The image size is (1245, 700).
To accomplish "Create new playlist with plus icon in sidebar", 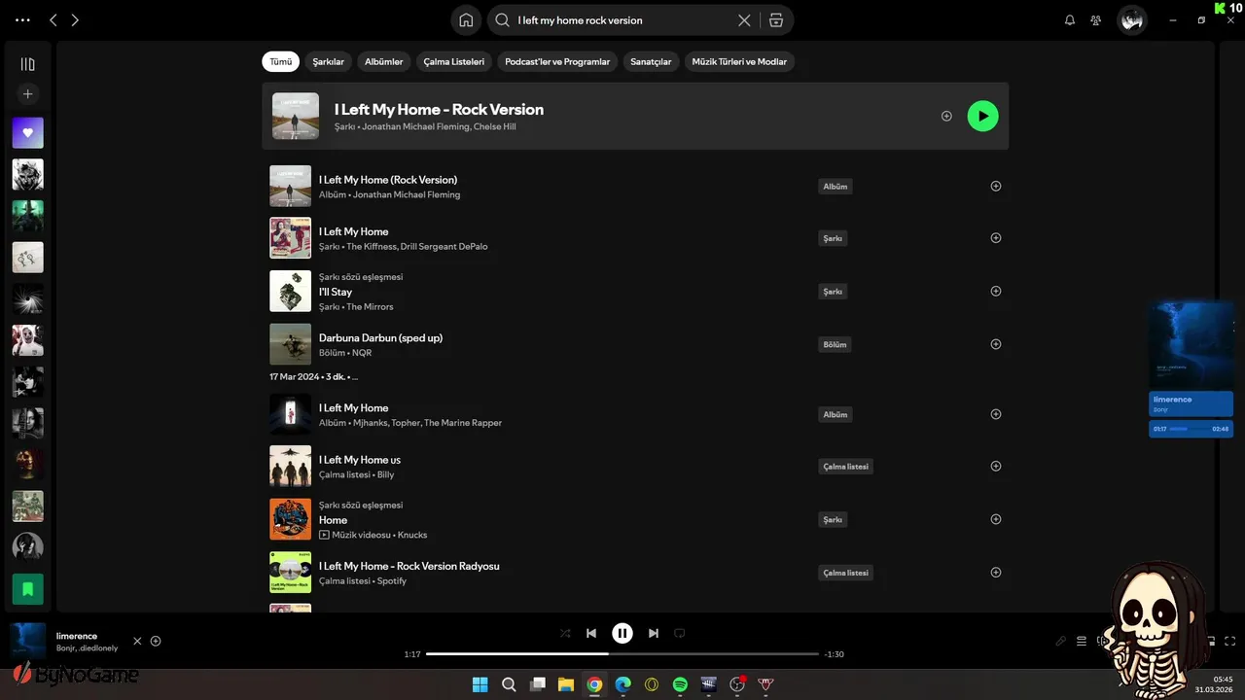I will coord(27,94).
